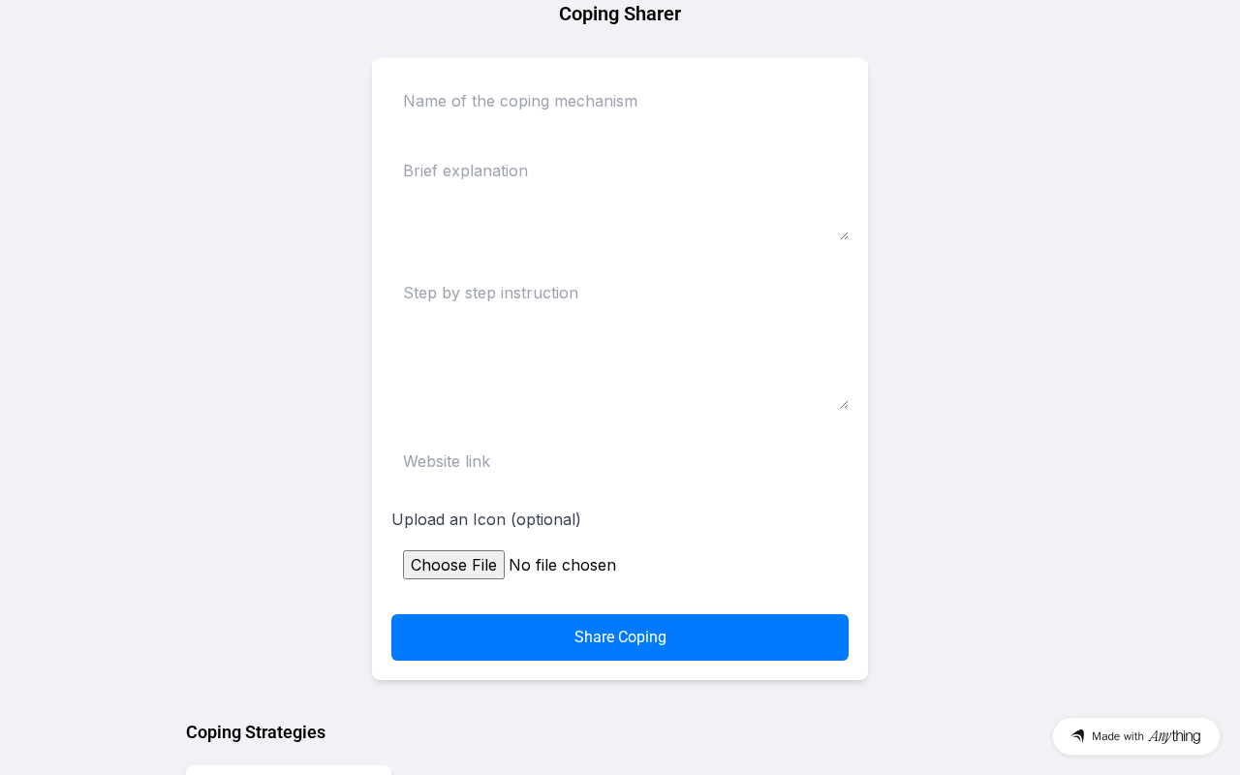Click the "Made with" text in badge
This screenshot has height=775, width=1240.
pyautogui.click(x=1118, y=736)
